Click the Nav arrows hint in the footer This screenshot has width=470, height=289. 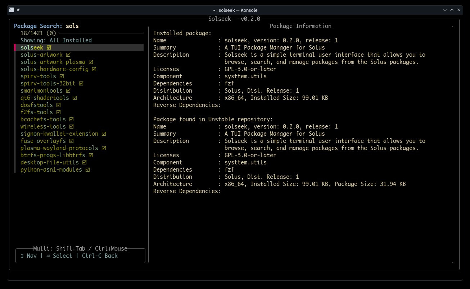28,256
